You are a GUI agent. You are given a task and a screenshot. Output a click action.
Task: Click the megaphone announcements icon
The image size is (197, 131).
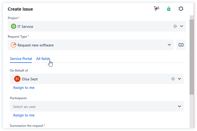click(x=157, y=9)
